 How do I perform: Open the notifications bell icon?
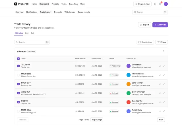[160, 4]
